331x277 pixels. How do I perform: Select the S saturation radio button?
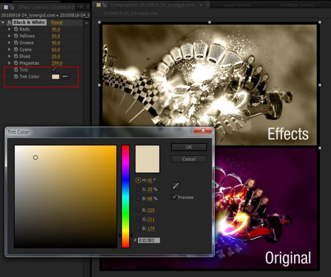[x=138, y=190]
